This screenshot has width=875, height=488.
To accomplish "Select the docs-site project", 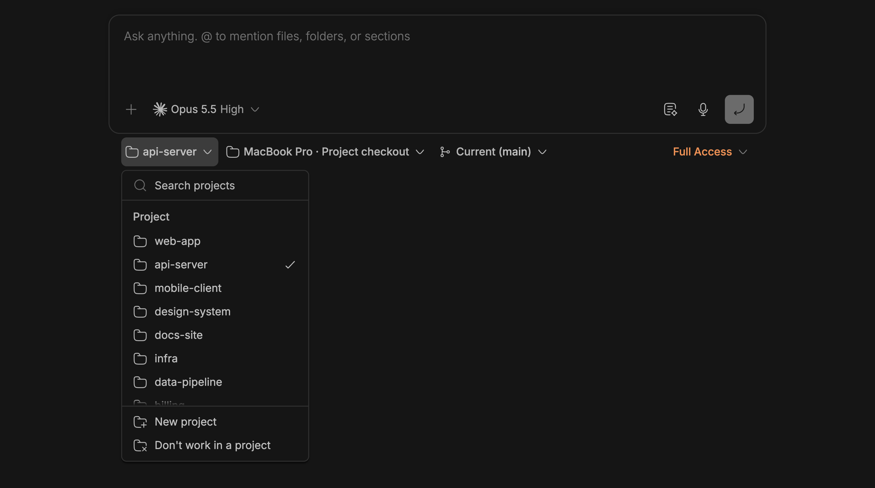I will pos(215,335).
